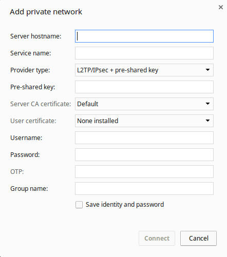Click the Connect button
The image size is (227, 257).
[157, 239]
